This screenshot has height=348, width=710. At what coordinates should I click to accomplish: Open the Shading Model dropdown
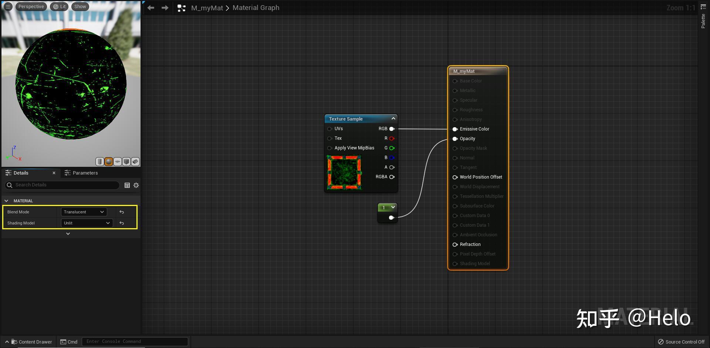coord(87,223)
